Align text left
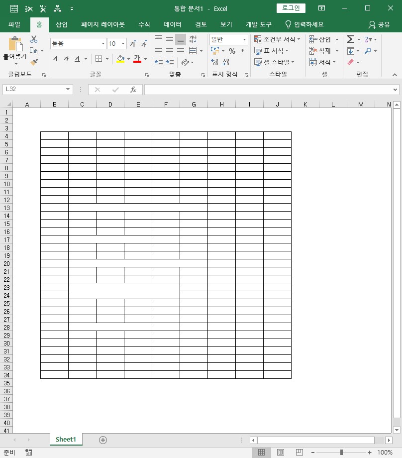This screenshot has height=458, width=402. pos(159,51)
